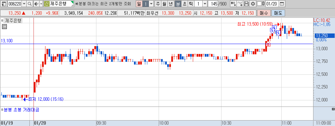
Task: Click the /900 max bar count text
Action: tap(222, 4)
